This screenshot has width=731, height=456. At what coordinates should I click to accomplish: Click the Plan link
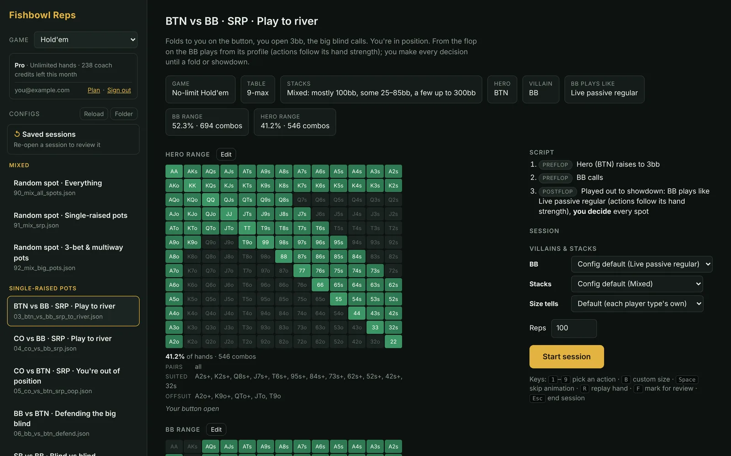pyautogui.click(x=94, y=90)
